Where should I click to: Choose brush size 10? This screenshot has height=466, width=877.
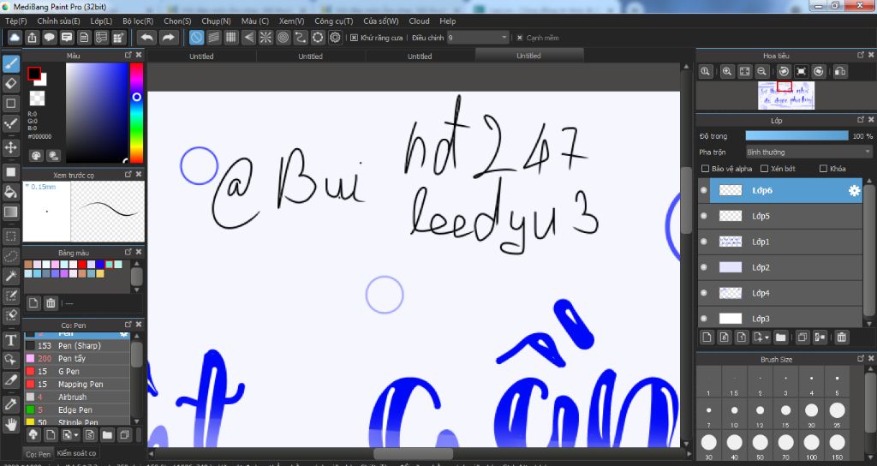[734, 414]
